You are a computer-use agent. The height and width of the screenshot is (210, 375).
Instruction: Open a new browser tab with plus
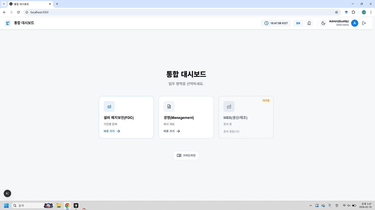click(57, 4)
